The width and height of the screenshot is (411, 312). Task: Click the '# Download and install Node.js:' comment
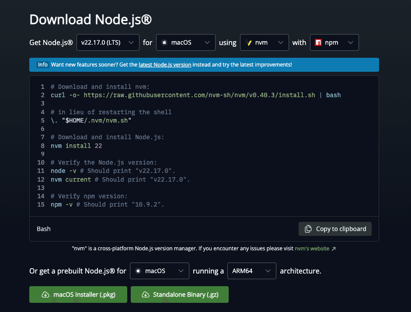[107, 137]
